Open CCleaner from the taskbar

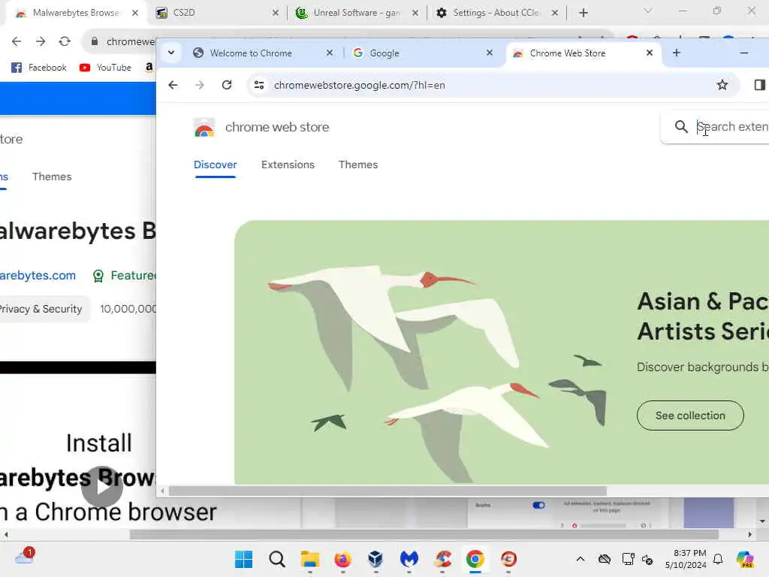pos(442,559)
